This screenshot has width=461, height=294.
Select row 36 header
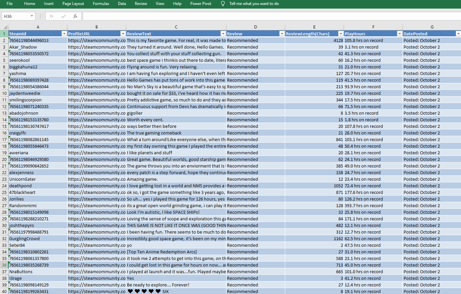click(4, 265)
